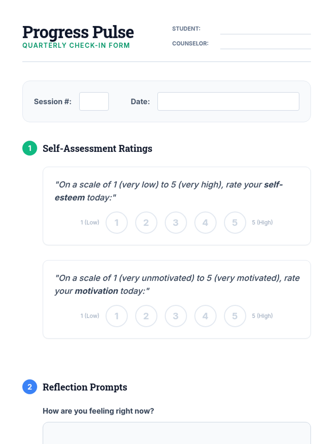Select motivation rating 4
This screenshot has width=333, height=444.
pyautogui.click(x=205, y=316)
